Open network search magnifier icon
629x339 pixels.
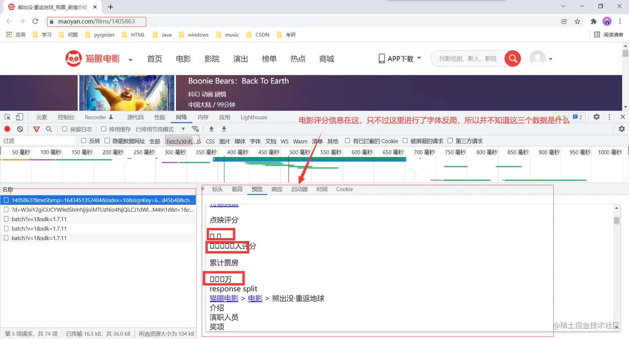coord(49,129)
